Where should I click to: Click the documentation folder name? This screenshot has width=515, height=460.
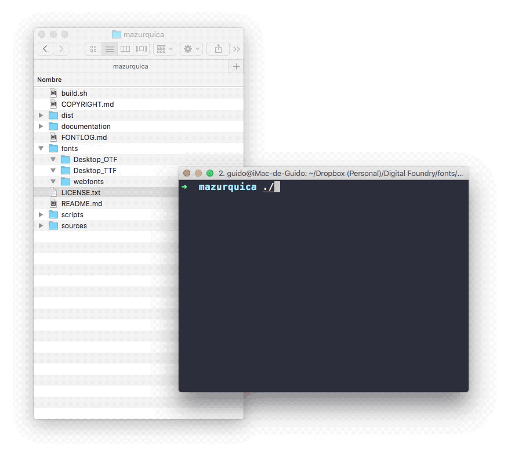pyautogui.click(x=86, y=127)
